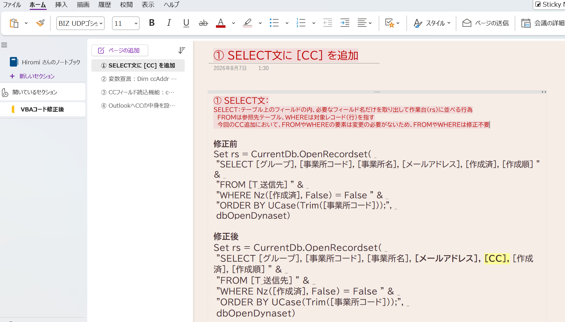This screenshot has height=322, width=565.
Task: Click the note container width arrows
Action: coord(544,92)
